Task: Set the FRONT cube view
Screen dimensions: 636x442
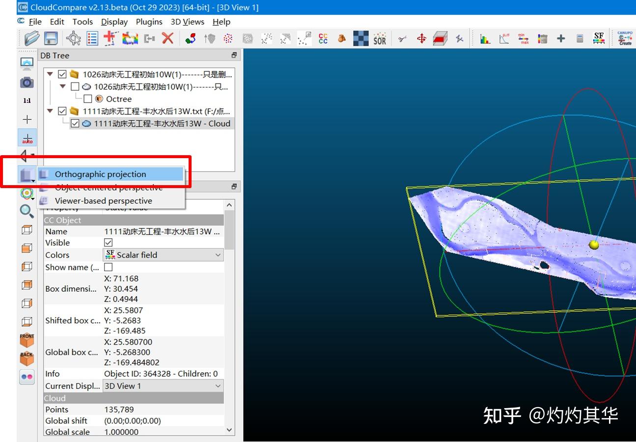Action: click(x=27, y=340)
